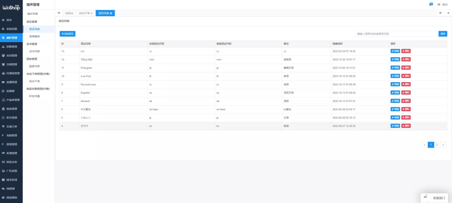Click the blue search button

click(443, 34)
